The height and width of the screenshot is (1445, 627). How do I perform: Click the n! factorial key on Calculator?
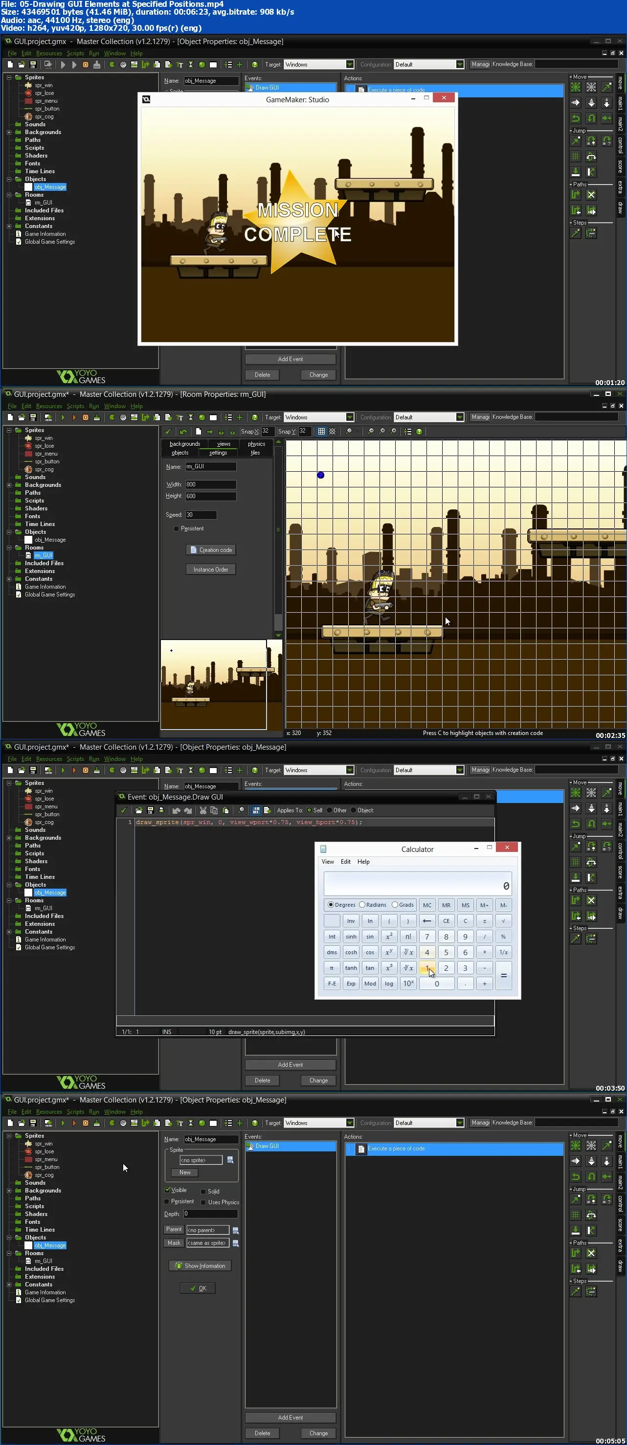coord(408,936)
